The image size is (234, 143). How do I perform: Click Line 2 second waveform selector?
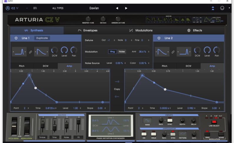coord(184,52)
